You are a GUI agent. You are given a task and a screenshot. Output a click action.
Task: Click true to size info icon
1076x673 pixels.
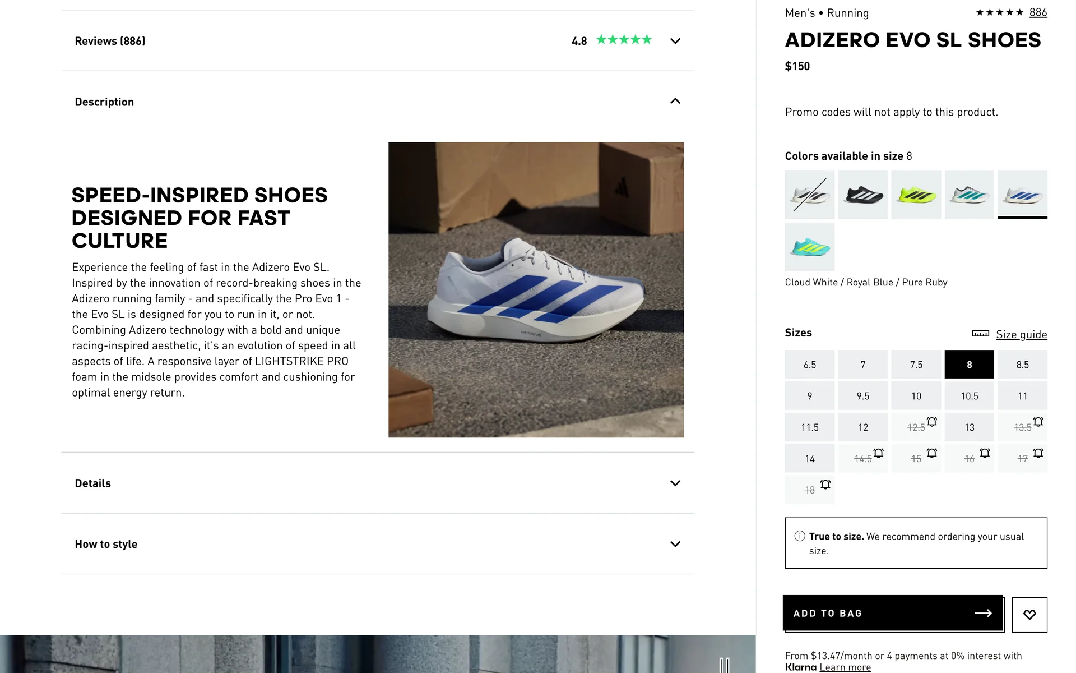tap(800, 536)
